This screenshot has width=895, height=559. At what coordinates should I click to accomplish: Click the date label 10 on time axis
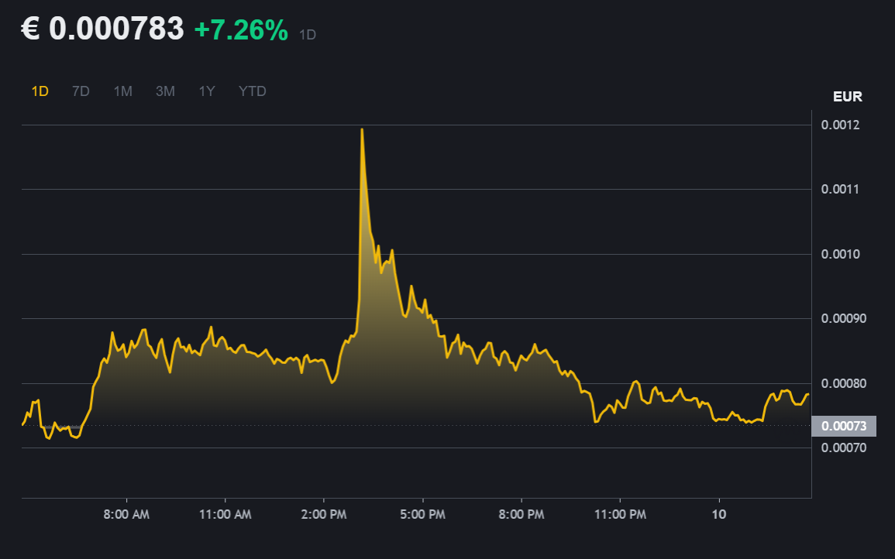(718, 514)
